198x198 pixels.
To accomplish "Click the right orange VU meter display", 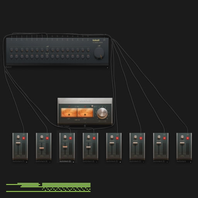I will click(x=85, y=113).
